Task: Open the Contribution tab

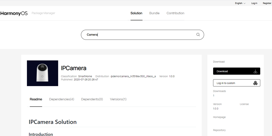Action: pos(175,13)
